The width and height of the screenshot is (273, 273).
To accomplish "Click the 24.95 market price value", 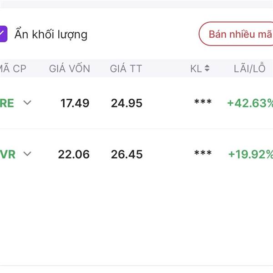I will (x=126, y=103).
